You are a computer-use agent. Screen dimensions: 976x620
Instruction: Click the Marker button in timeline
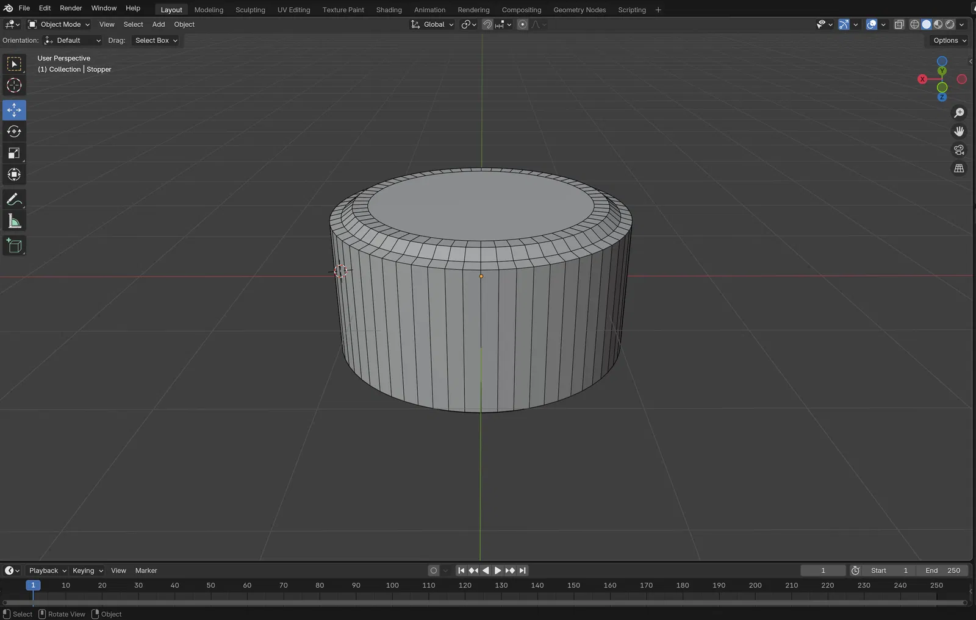146,571
